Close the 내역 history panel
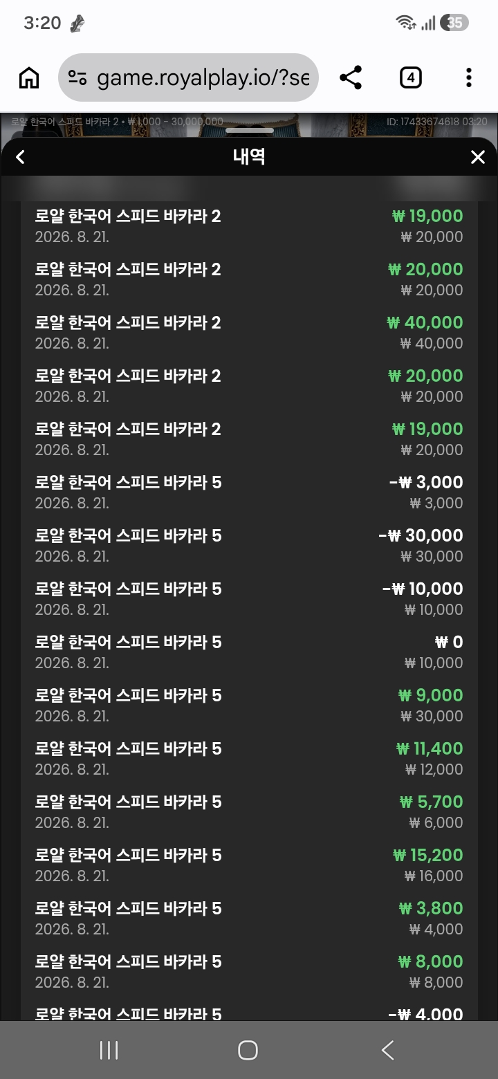 click(478, 157)
